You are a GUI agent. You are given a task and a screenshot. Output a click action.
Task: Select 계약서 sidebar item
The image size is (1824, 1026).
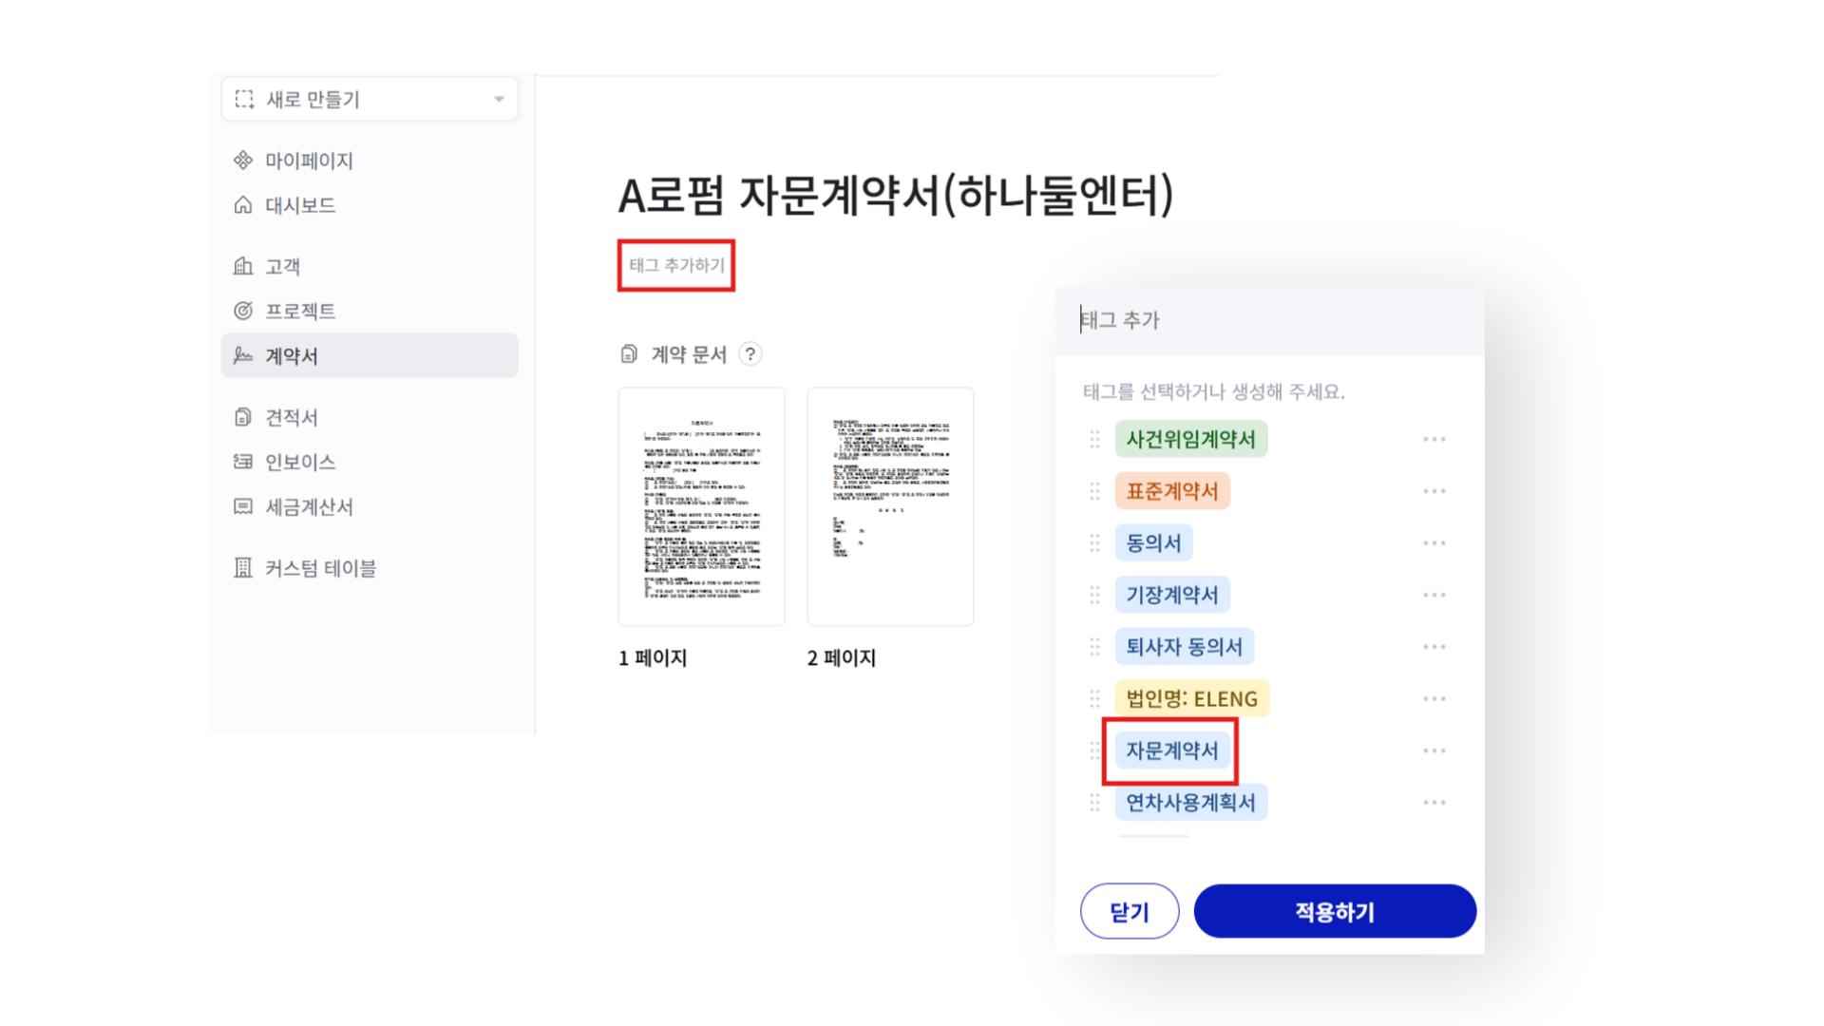tap(370, 355)
